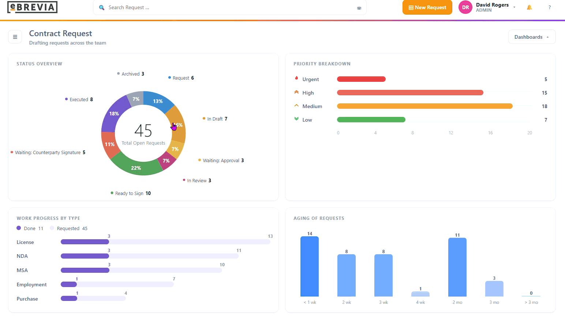The height and width of the screenshot is (317, 565).
Task: Click the License row label
Action: point(25,242)
